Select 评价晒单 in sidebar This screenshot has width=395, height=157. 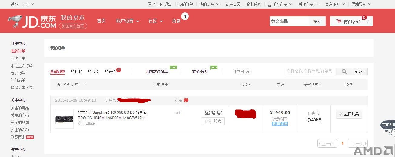[x=18, y=80]
